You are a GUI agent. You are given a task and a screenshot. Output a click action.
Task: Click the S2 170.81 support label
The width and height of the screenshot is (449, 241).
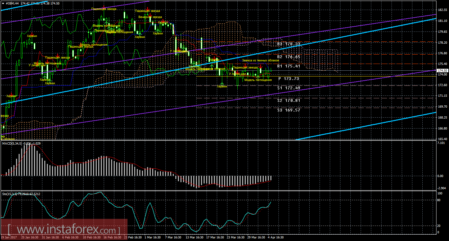pyautogui.click(x=289, y=100)
